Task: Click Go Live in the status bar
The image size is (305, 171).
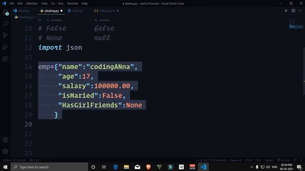Action: (x=284, y=161)
